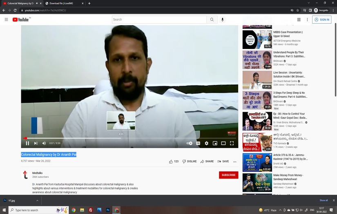The image size is (337, 214).
Task: Open Understand People By Their Vibrations video
Action: [289, 54]
